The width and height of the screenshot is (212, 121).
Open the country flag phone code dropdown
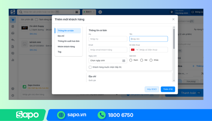[135, 50]
